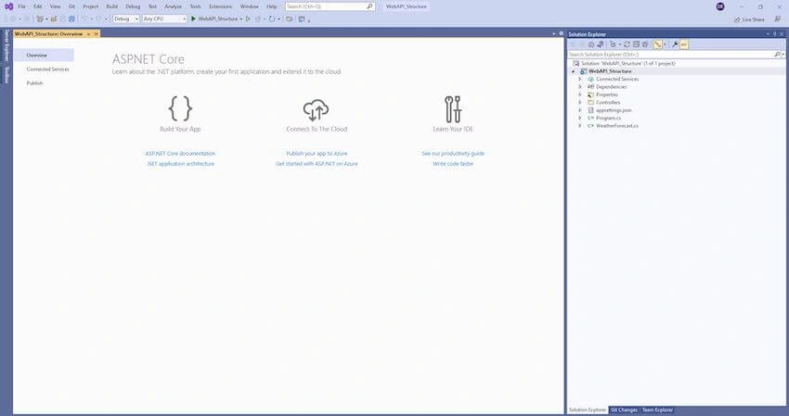Toggle auto-hide pin on Solution Explorer
789x416 pixels.
pos(775,34)
